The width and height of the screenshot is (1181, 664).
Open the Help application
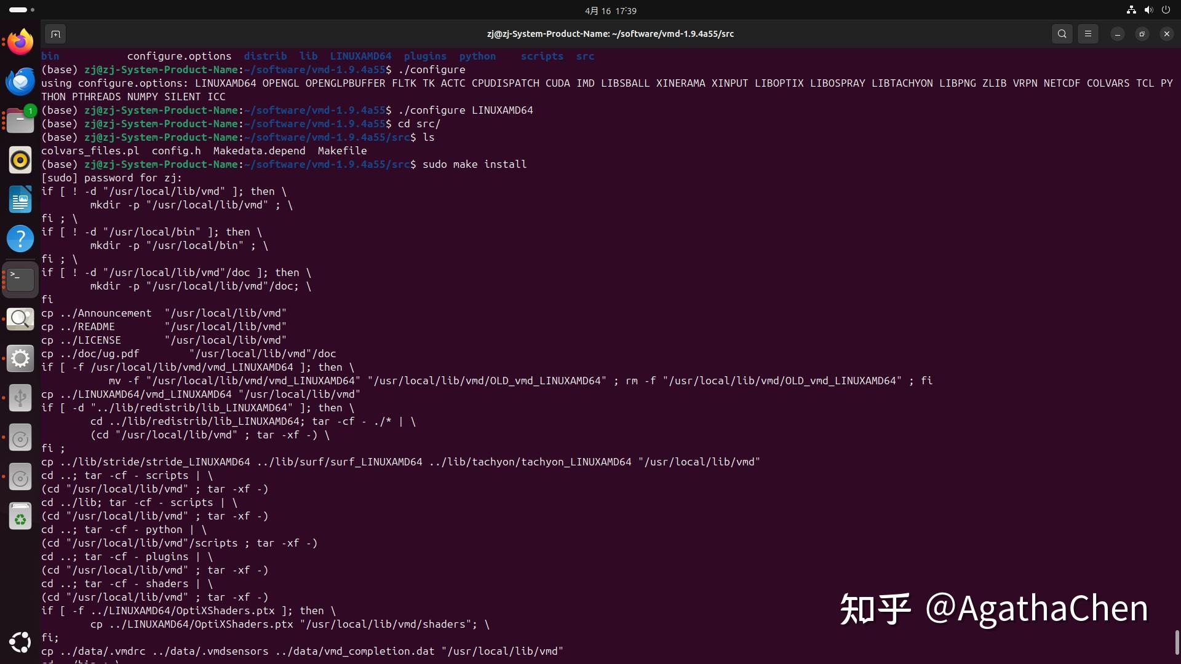(x=20, y=239)
